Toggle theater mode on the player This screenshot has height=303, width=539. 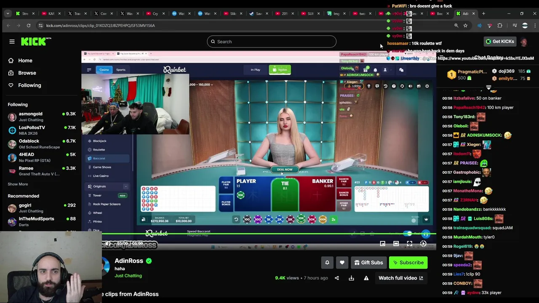click(396, 243)
